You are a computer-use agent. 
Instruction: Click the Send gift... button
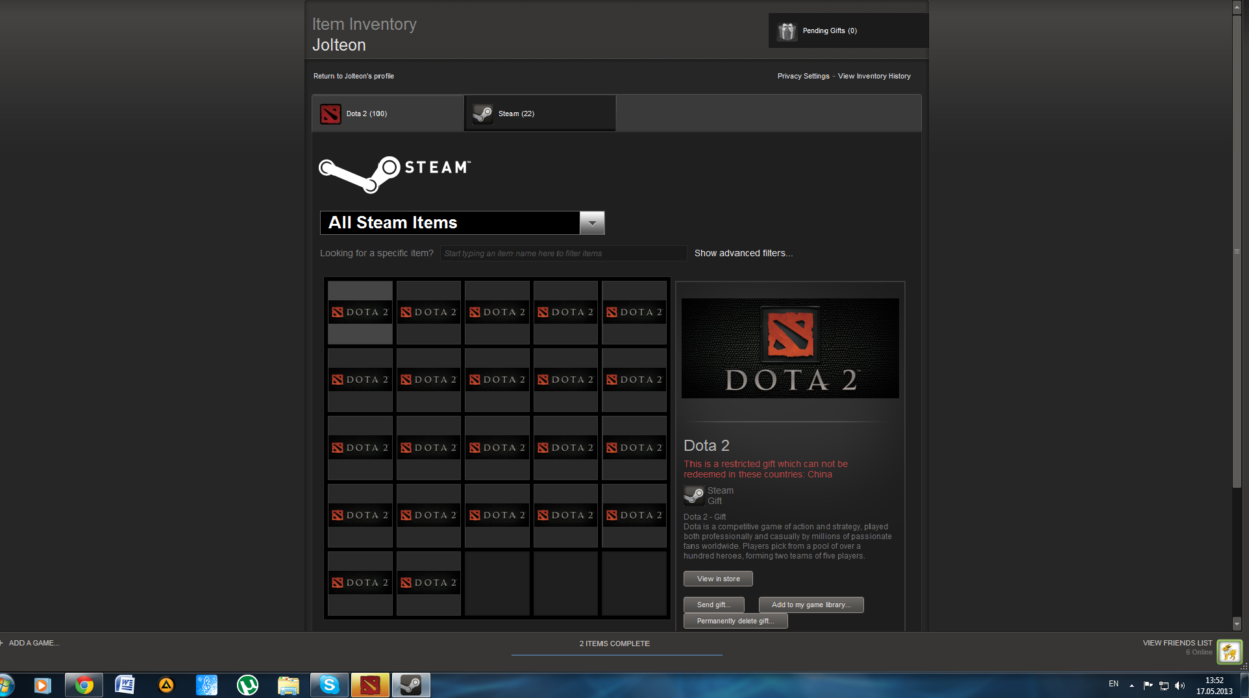[713, 605]
